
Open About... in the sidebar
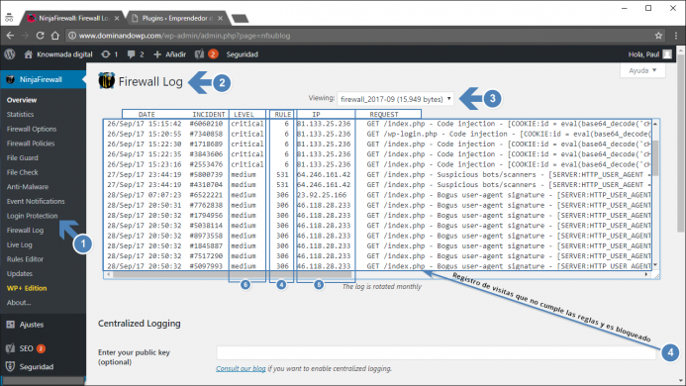point(19,303)
